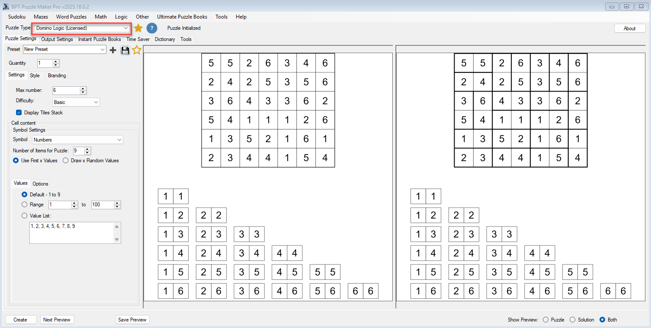
Task: Increase Quantity with the up arrow
Action: (56, 61)
